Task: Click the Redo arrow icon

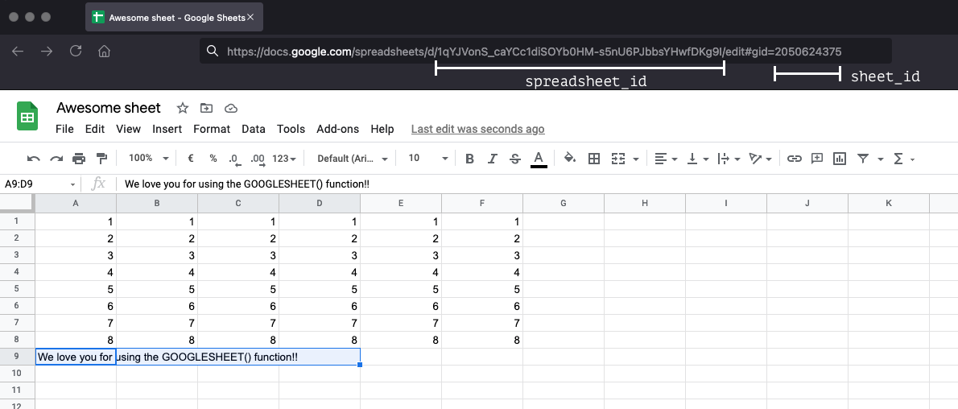Action: (x=56, y=159)
